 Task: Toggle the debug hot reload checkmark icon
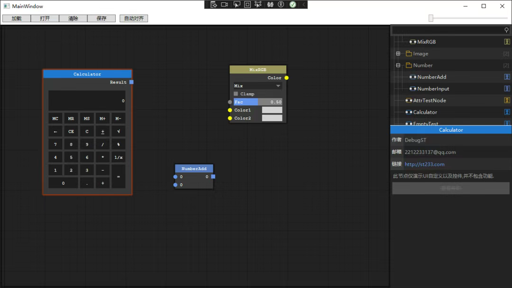293,4
